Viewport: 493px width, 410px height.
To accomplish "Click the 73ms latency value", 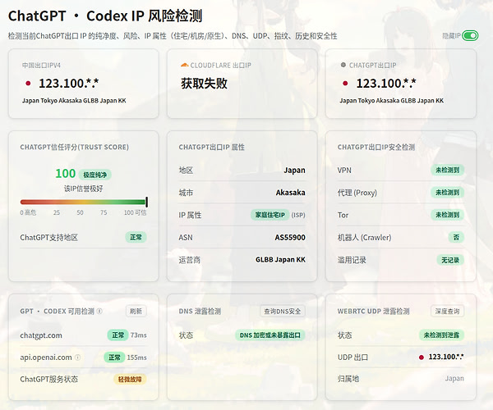I will (139, 335).
